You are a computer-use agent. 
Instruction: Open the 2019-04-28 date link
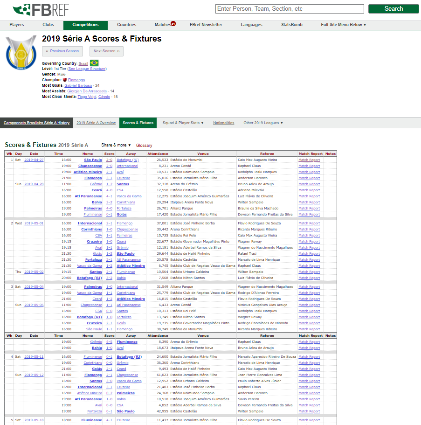(34, 184)
